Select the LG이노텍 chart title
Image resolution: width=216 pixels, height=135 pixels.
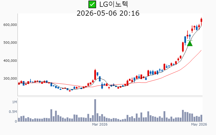(114, 4)
